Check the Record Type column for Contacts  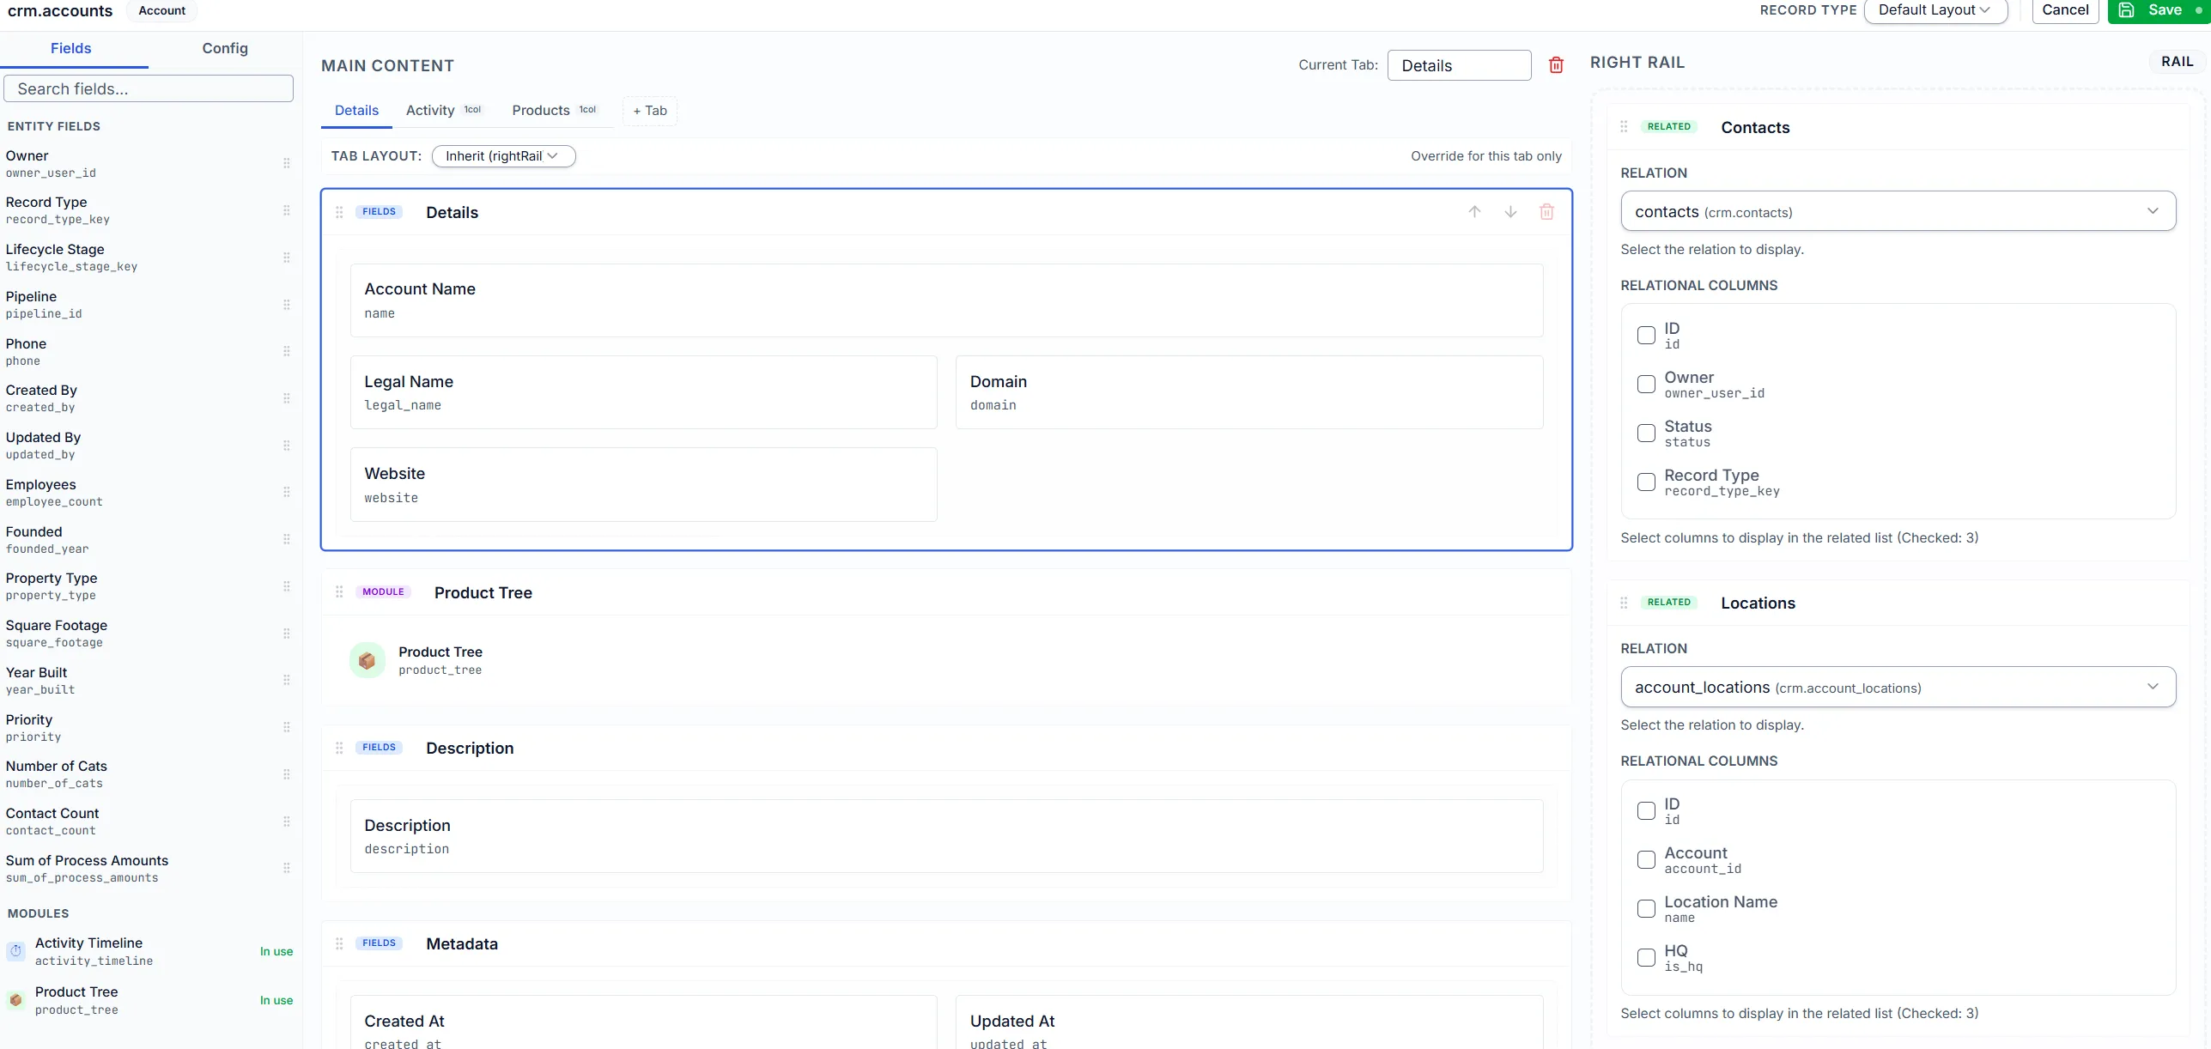coord(1646,482)
